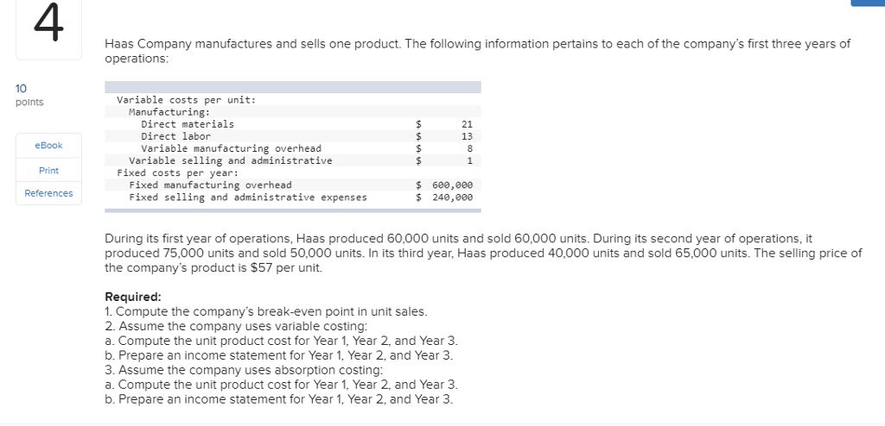The height and width of the screenshot is (426, 885).
Task: Click the Print link in sidebar
Action: [x=48, y=170]
